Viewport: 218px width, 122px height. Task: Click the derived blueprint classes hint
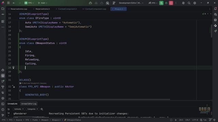(x=33, y=83)
